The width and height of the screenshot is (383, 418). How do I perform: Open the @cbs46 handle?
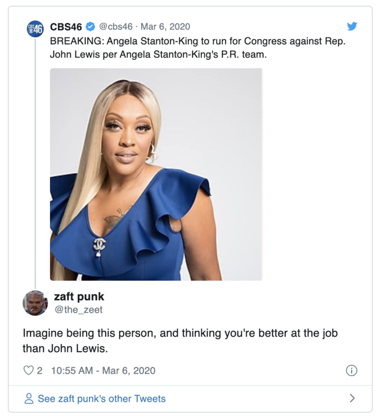coord(116,27)
